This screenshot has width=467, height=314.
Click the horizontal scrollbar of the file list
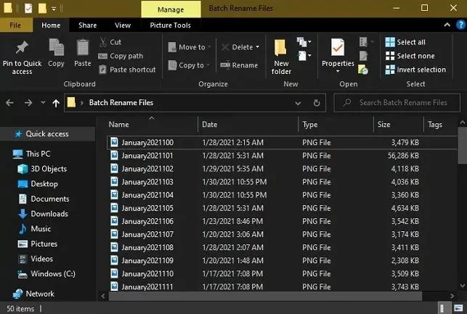pos(265,296)
